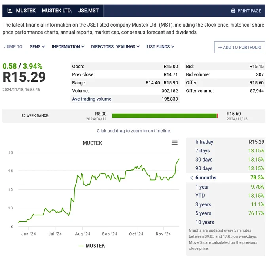Click the red marker on 52 week range
The height and width of the screenshot is (259, 269).
click(x=218, y=116)
